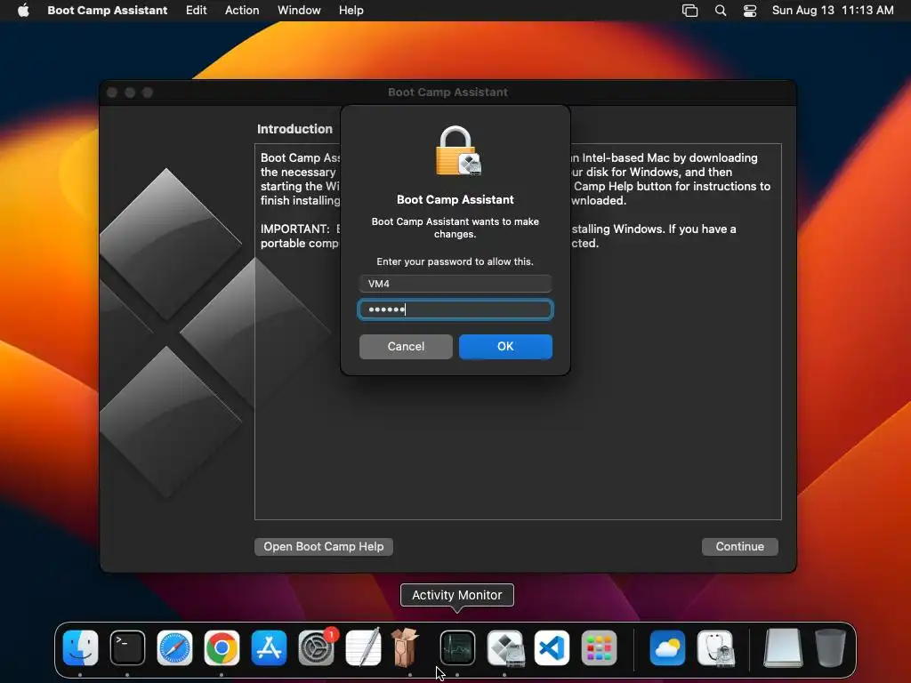Open System Settings with update badge
Image resolution: width=911 pixels, height=683 pixels.
(316, 647)
